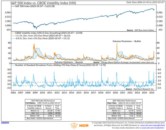The image size is (166, 130).
Task: Click the "Source: S&P Dow Jones Indices" note
Action: [140, 30]
